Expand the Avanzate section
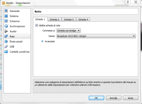Viewport: 142px width, 104px height. coord(42,41)
